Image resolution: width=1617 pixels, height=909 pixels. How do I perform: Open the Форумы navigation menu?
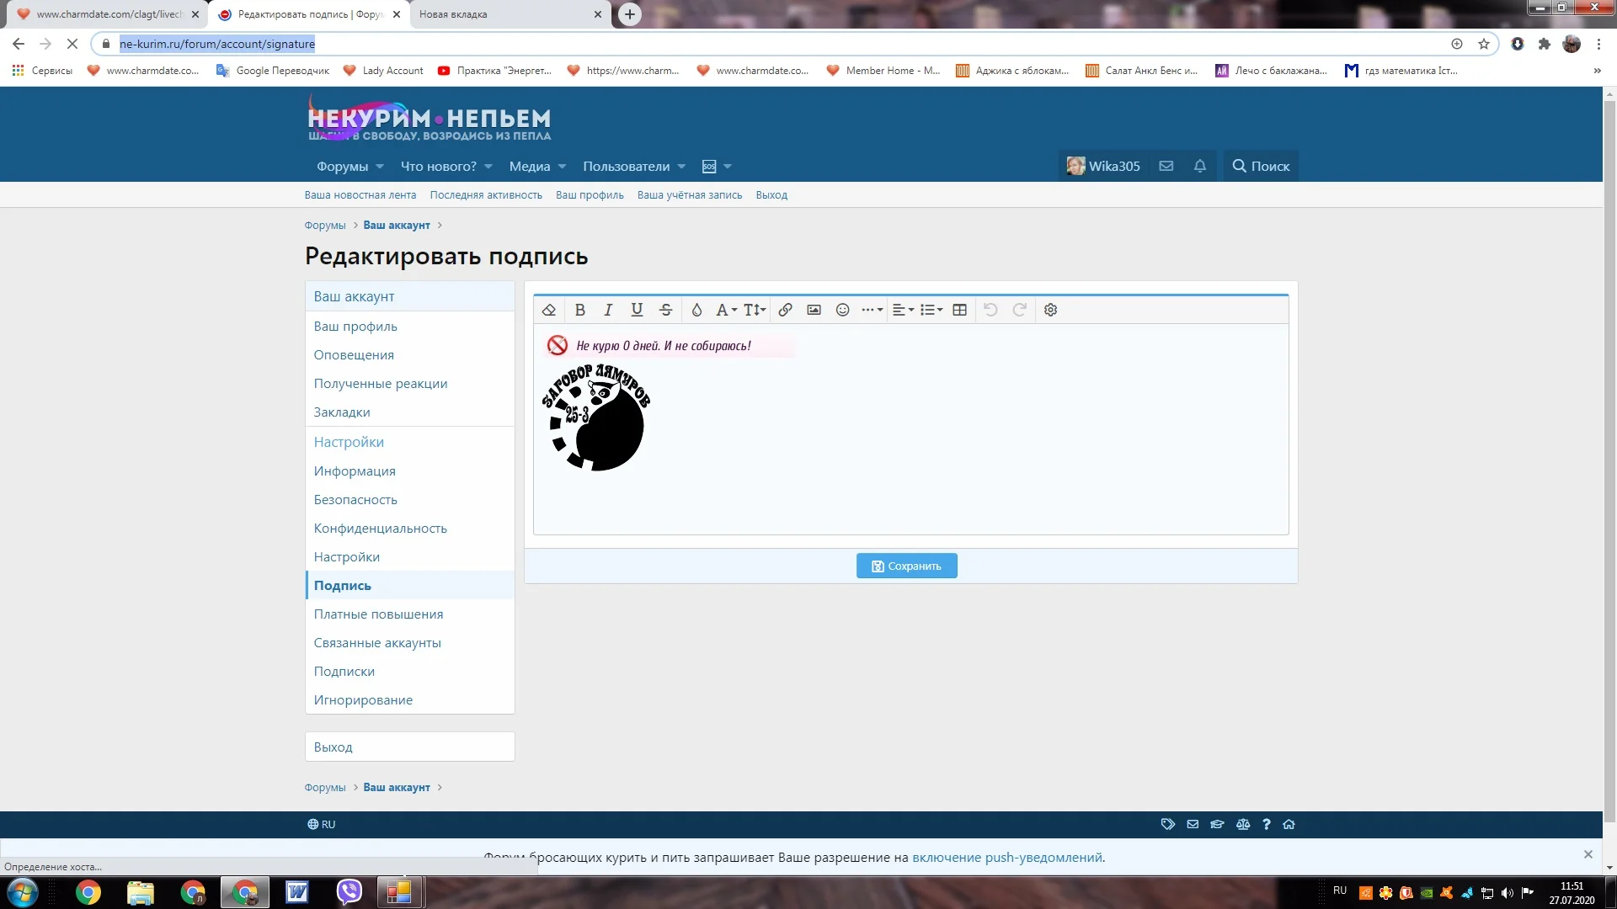tap(342, 166)
